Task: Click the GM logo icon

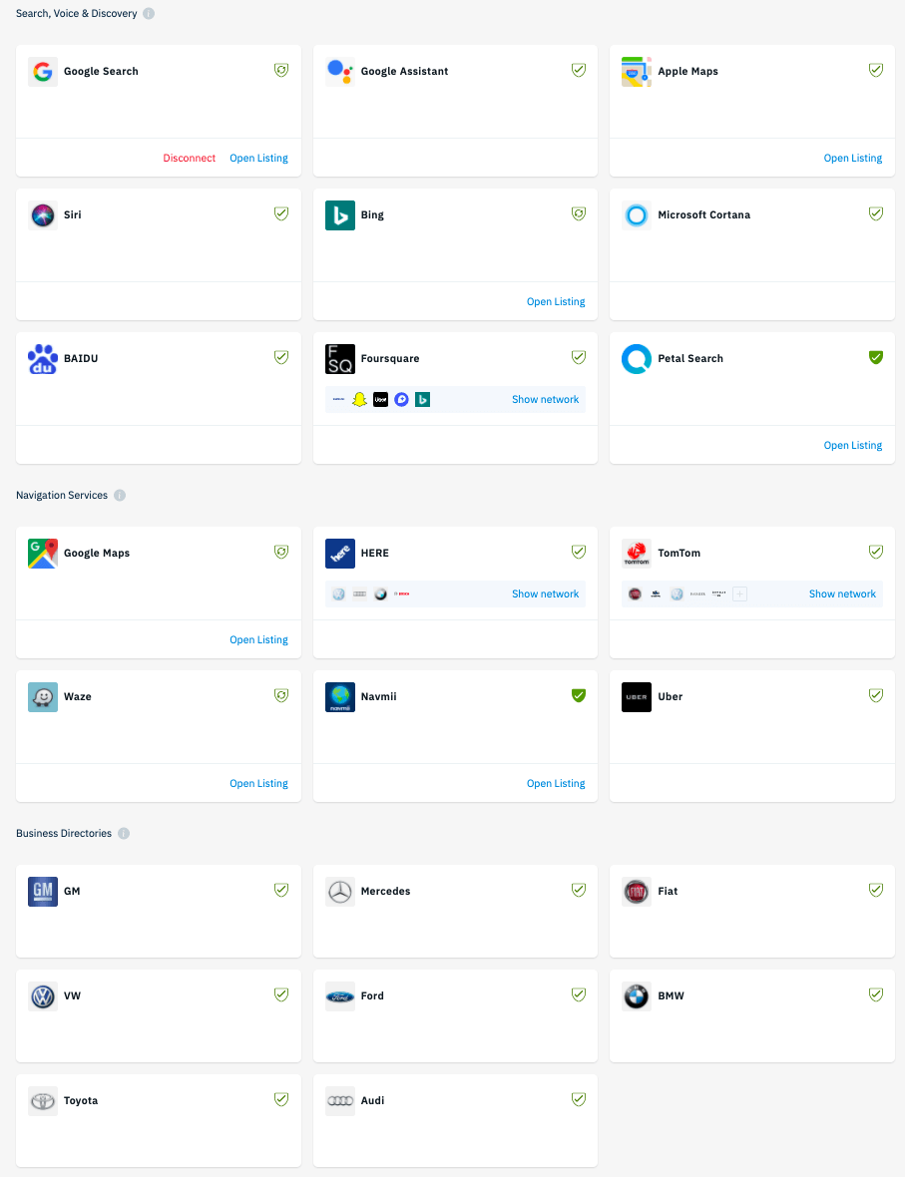Action: 43,891
